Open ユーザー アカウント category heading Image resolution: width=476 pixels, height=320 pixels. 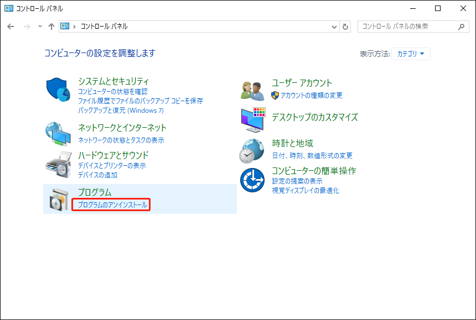click(302, 83)
